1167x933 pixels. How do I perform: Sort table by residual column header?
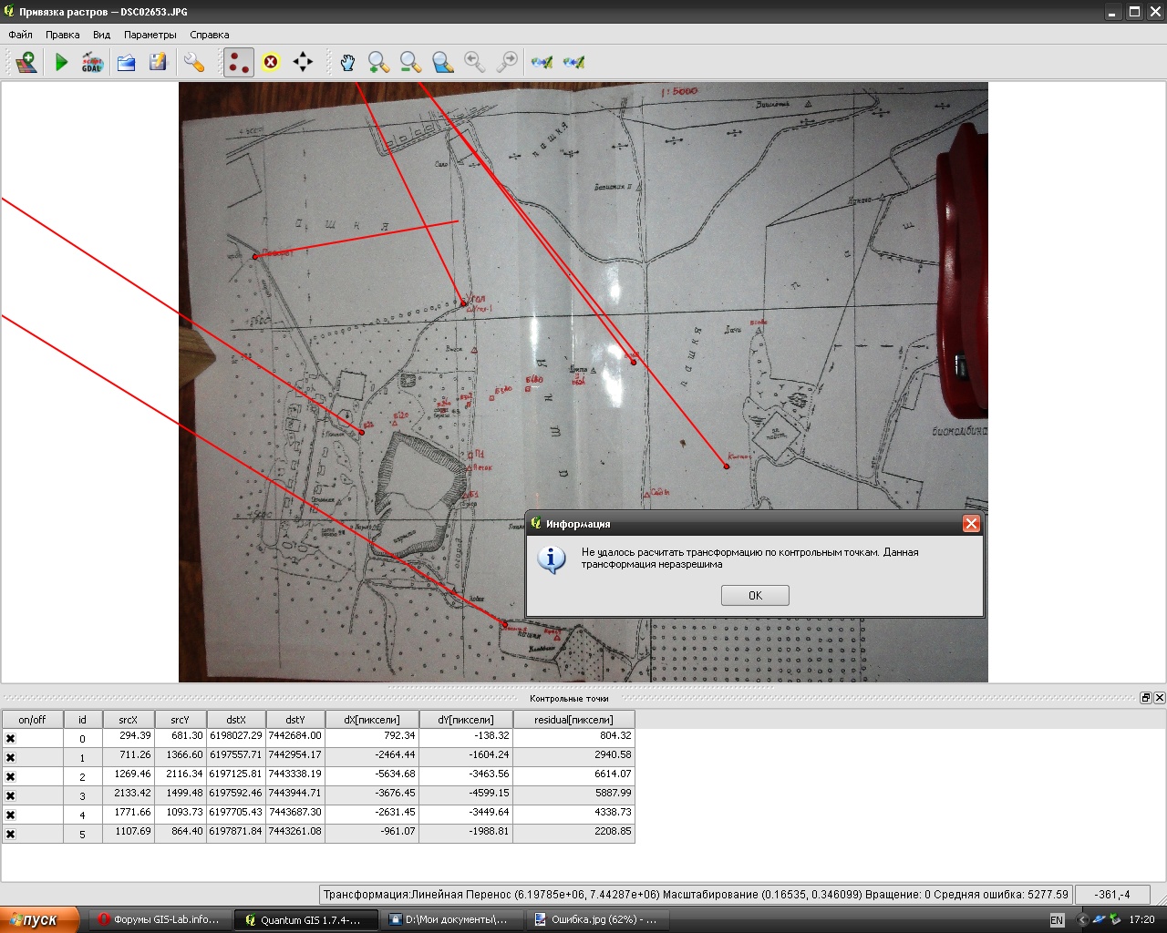point(573,720)
